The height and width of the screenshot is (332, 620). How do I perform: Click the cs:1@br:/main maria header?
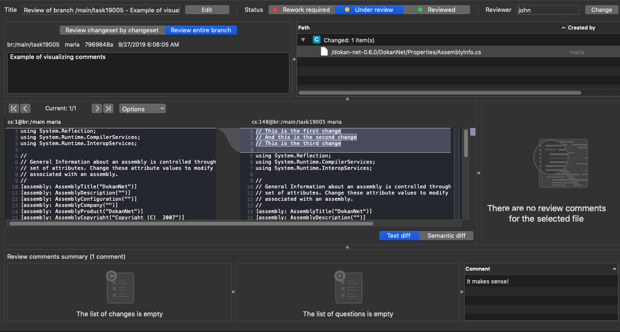[34, 122]
